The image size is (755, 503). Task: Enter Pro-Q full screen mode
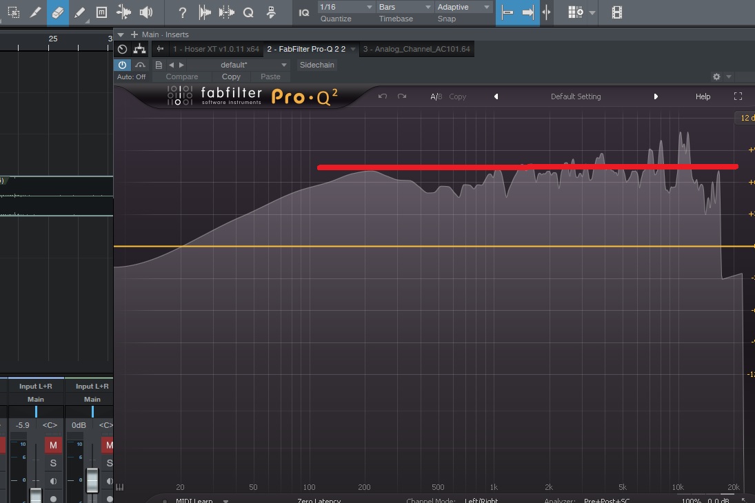click(738, 96)
